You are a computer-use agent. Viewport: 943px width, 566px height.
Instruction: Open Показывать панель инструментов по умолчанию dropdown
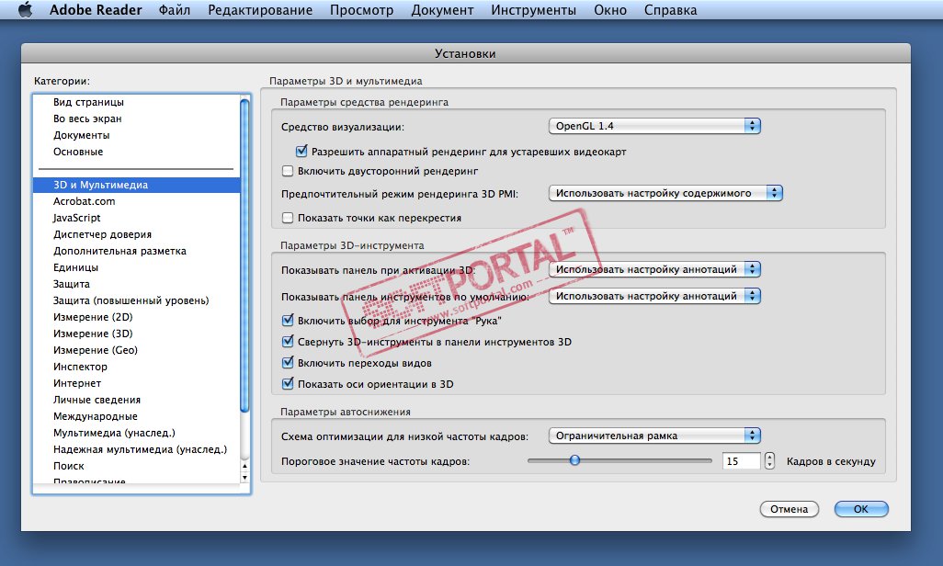(x=654, y=296)
